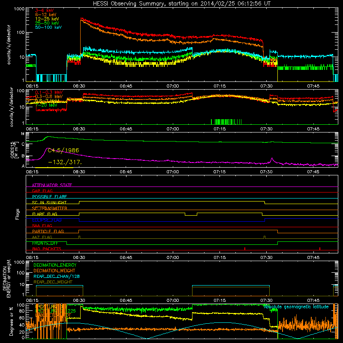This screenshot has height=343, width=343.
Task: Select the 50-100 keV legend label
Action: (48, 27)
